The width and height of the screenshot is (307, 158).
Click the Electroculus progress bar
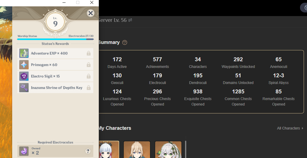(x=55, y=39)
